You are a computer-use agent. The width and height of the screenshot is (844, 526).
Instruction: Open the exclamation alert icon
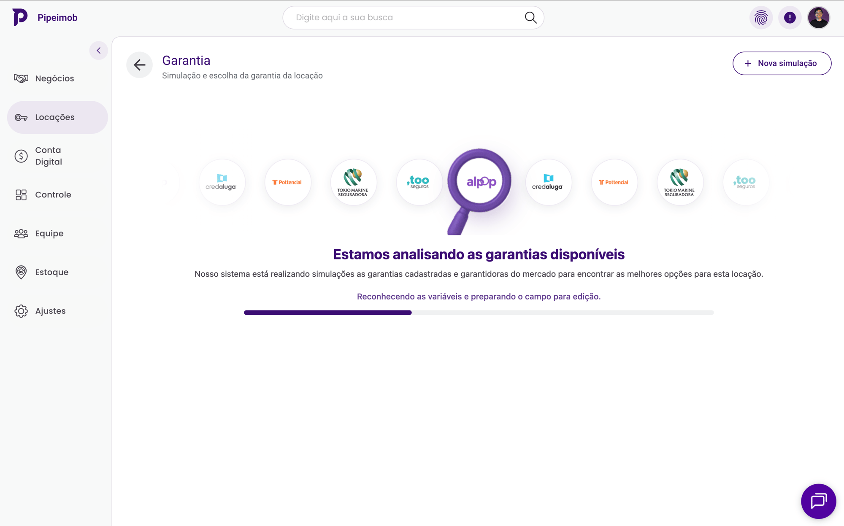790,18
